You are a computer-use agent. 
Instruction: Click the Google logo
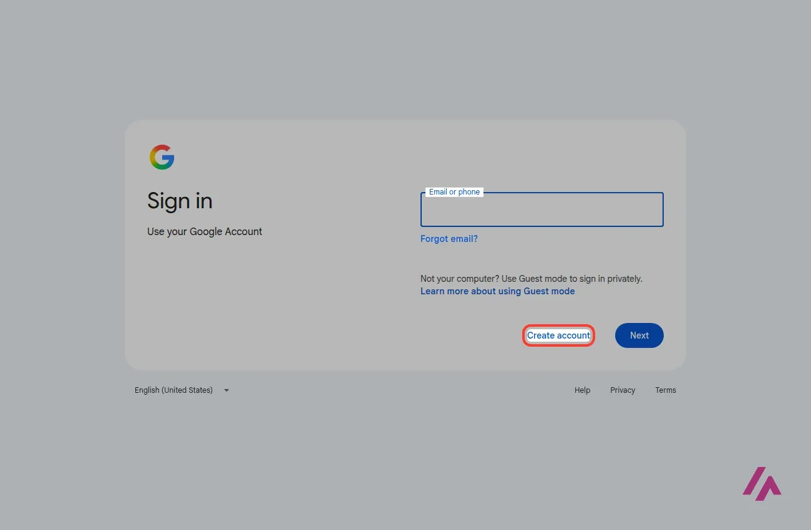[162, 157]
